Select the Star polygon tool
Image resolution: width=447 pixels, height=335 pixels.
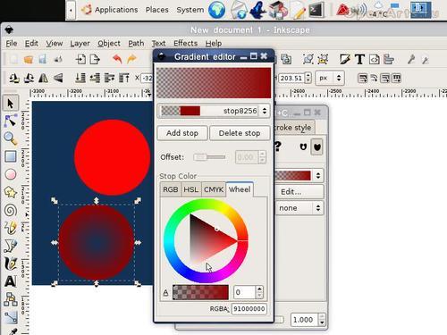[x=11, y=192]
